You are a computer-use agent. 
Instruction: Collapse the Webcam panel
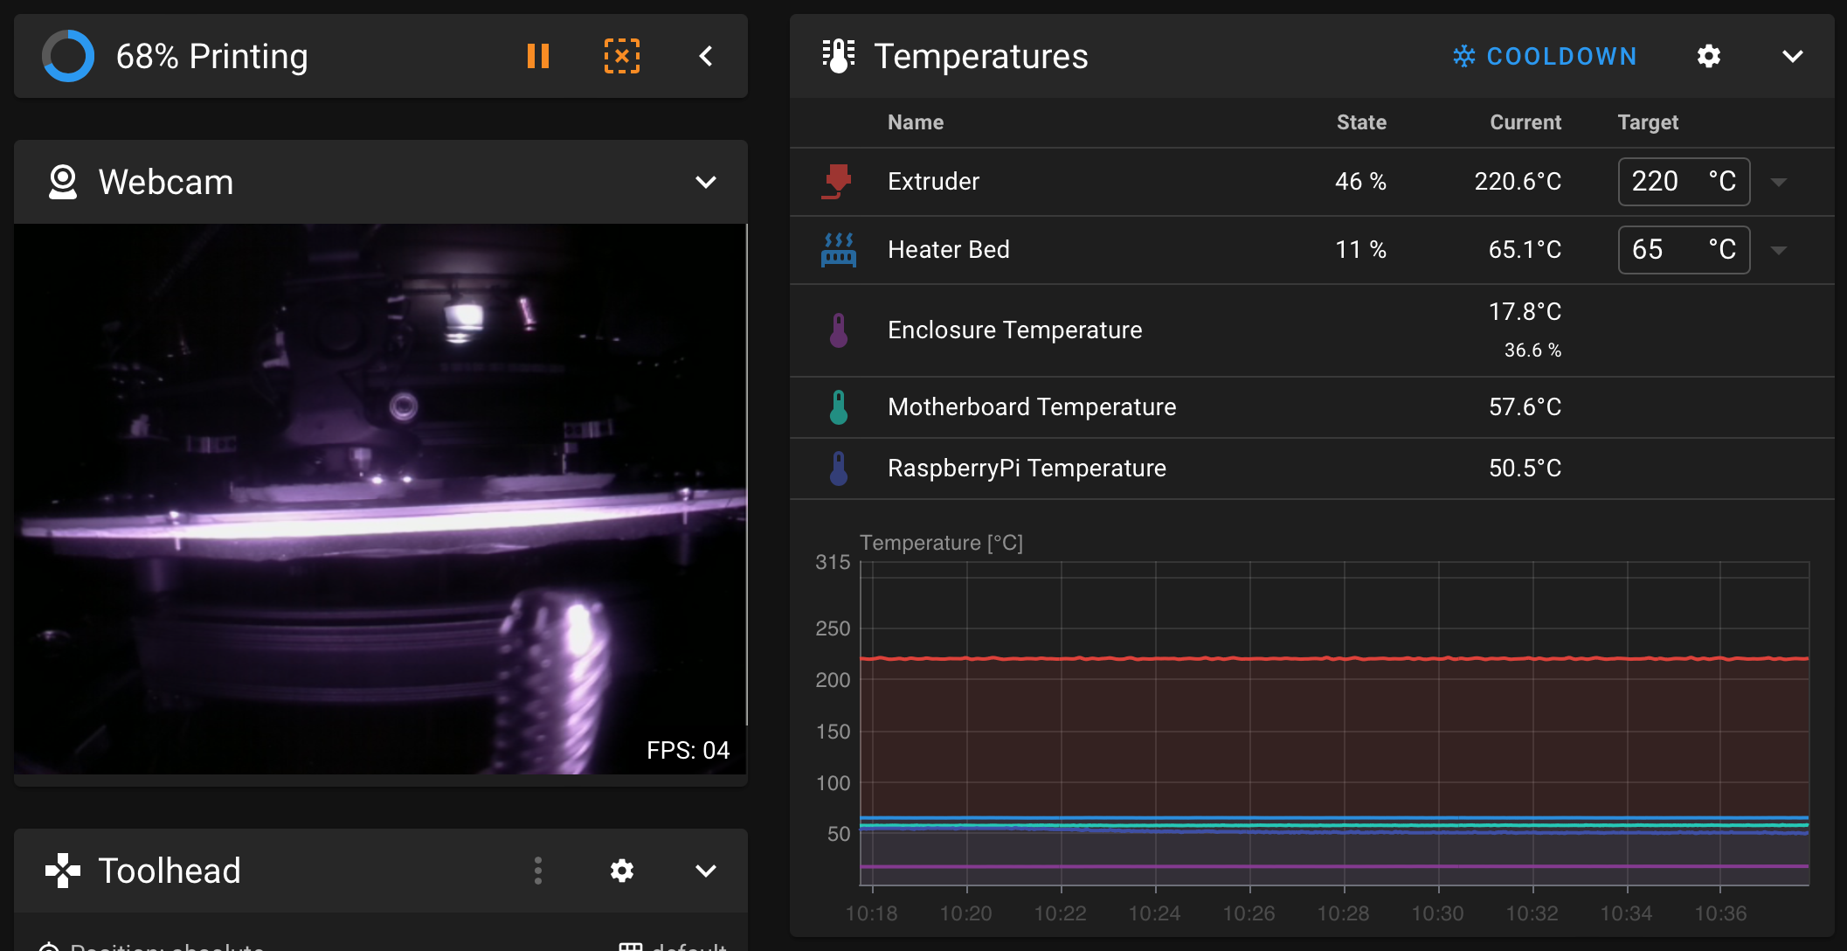pos(705,183)
